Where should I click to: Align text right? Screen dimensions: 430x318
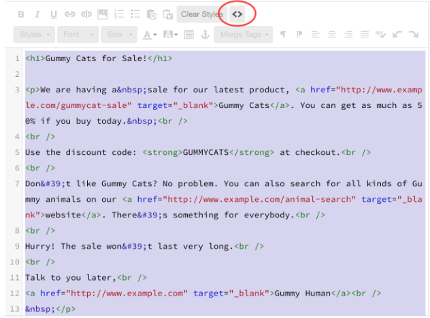click(x=348, y=35)
